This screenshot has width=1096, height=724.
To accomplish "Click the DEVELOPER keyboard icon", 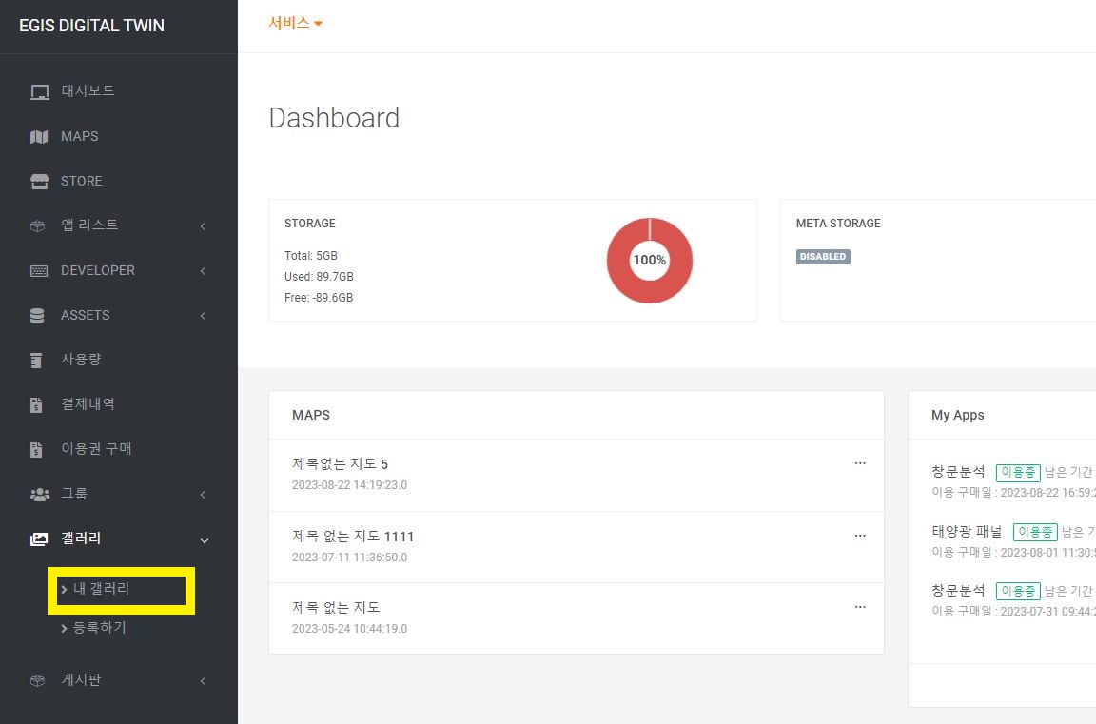I will [x=39, y=271].
